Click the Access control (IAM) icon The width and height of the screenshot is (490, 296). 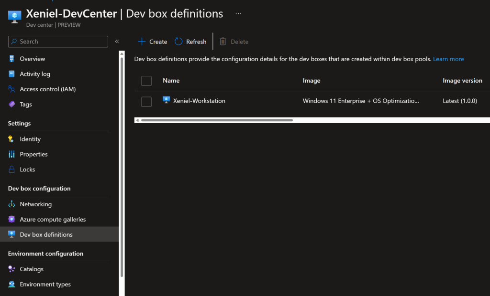(12, 89)
